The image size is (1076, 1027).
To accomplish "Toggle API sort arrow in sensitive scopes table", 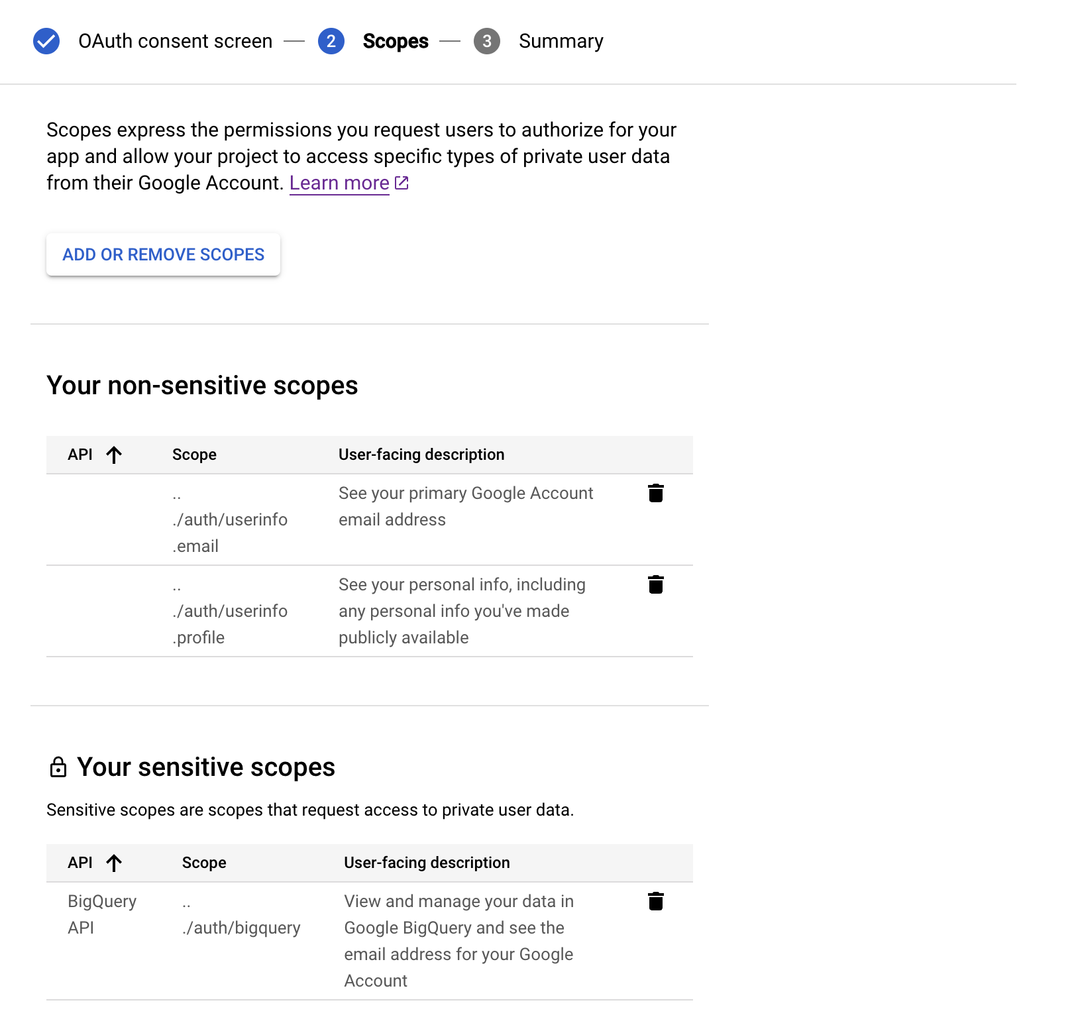I will (114, 863).
